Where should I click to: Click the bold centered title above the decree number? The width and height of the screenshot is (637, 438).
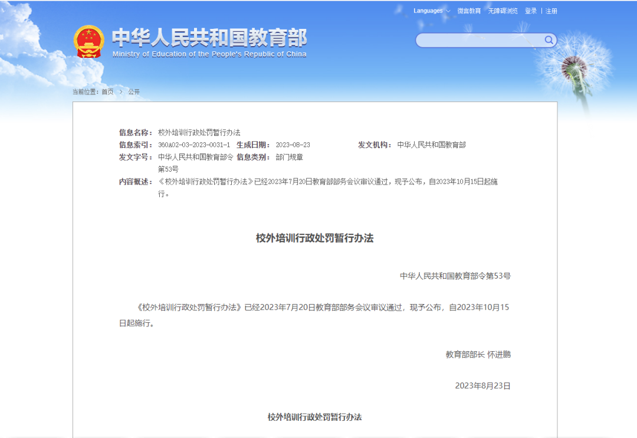314,238
